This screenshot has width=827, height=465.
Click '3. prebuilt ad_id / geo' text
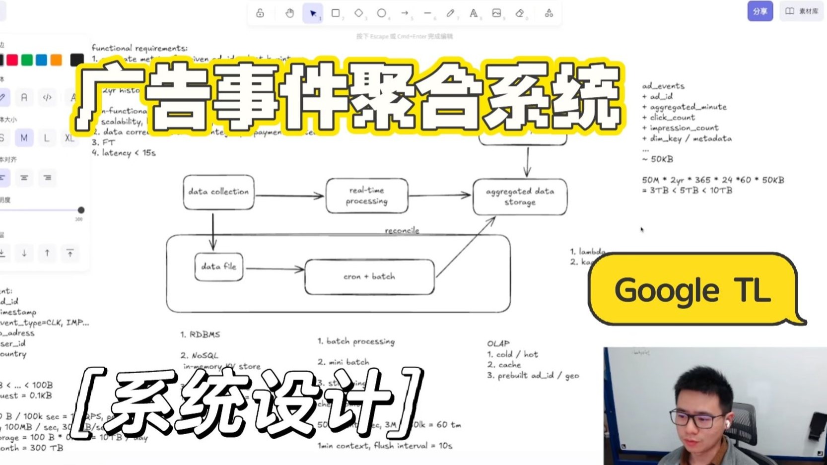tap(533, 376)
